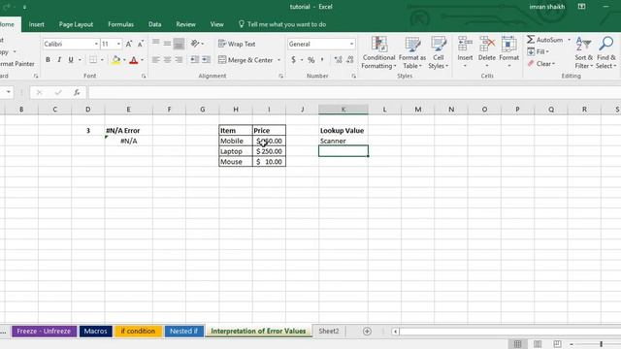Image resolution: width=621 pixels, height=349 pixels.
Task: Add new sheet plus button
Action: 367,332
